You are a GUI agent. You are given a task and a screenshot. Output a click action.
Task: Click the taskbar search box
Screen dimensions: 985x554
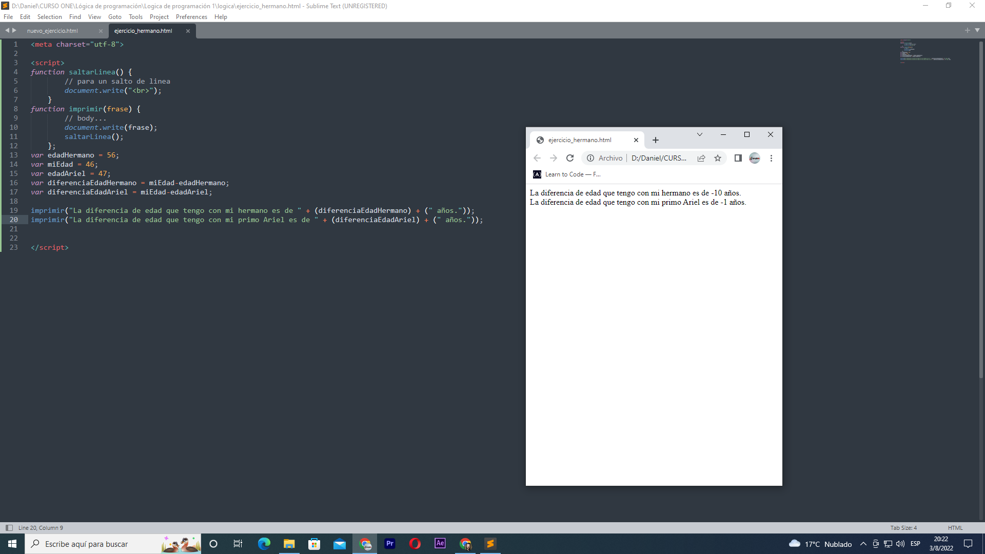tap(113, 544)
